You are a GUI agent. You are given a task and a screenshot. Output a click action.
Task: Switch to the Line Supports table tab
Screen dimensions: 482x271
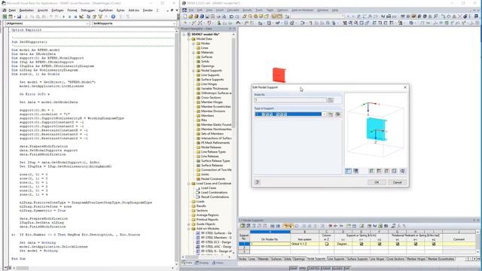click(336, 259)
